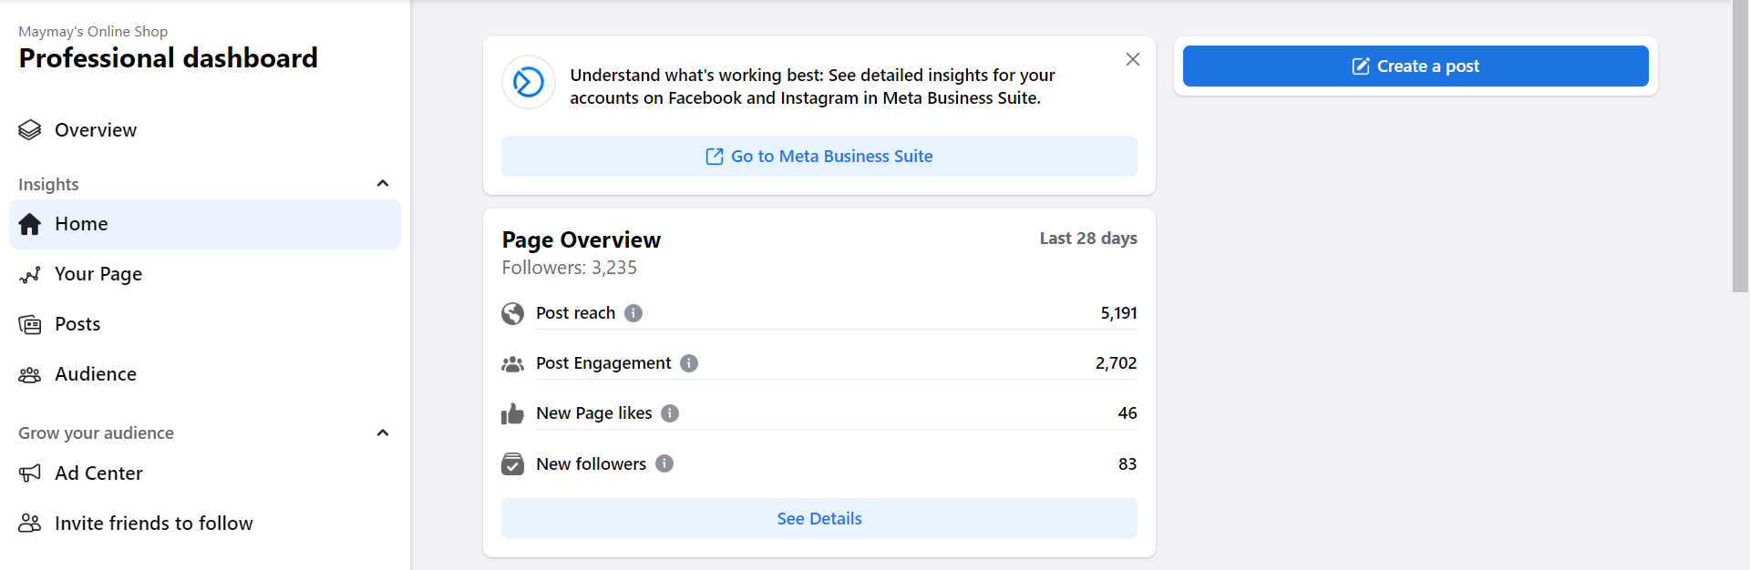Collapse the Insights section
Image resolution: width=1750 pixels, height=570 pixels.
click(x=383, y=184)
